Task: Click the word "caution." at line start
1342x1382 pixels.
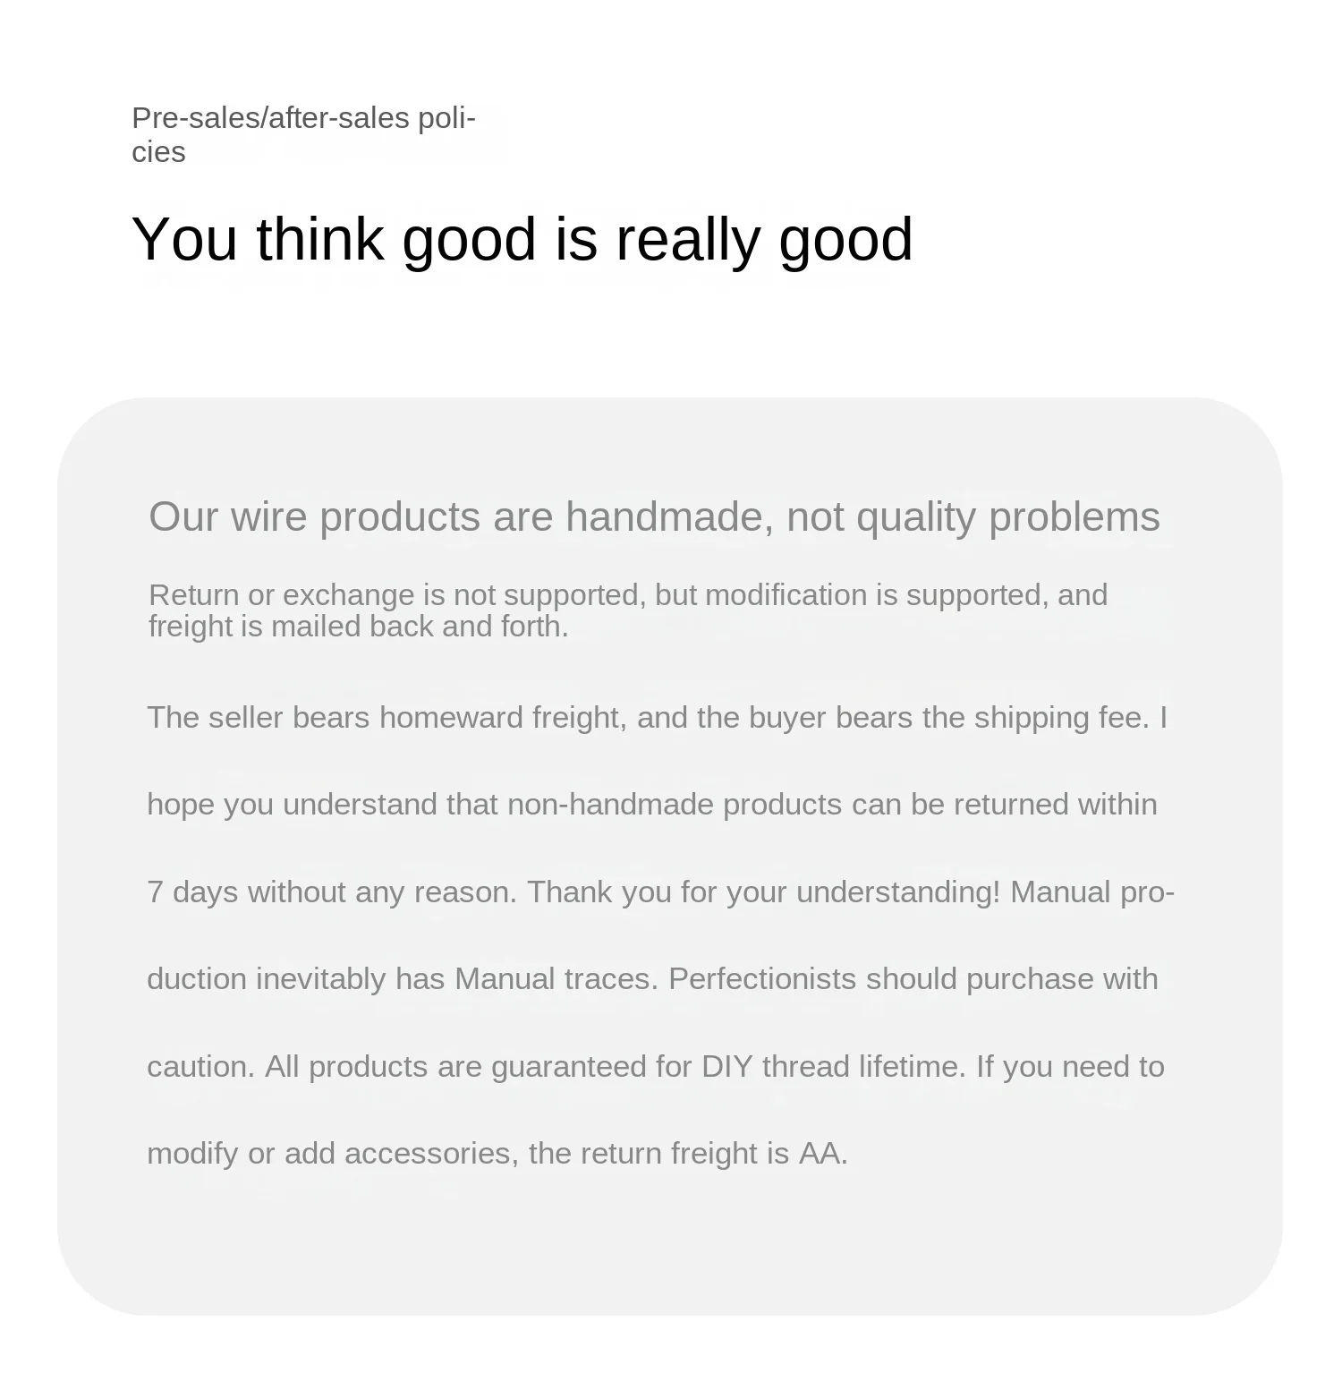Action: point(200,1067)
